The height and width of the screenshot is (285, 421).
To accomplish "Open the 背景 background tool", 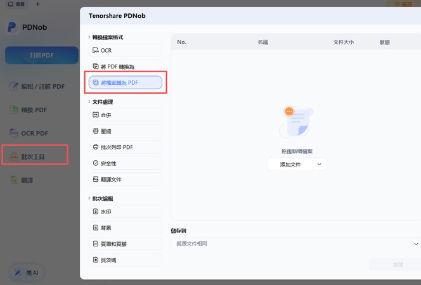I will [x=126, y=227].
